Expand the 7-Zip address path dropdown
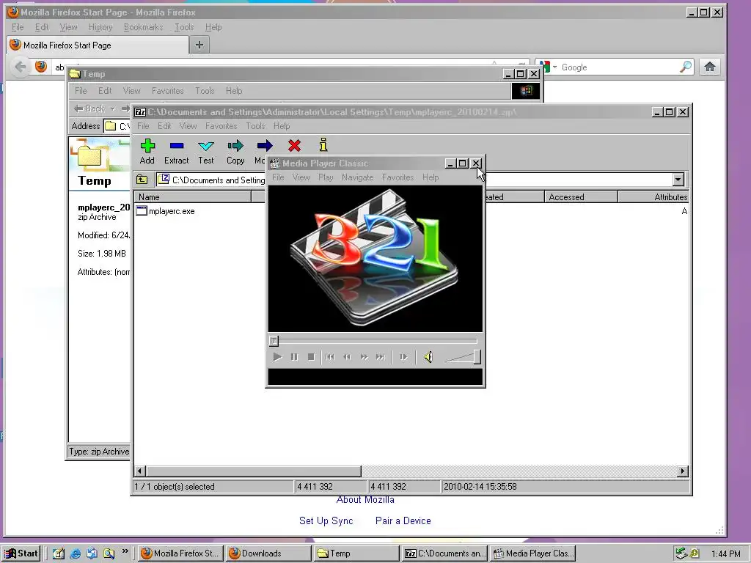The image size is (751, 563). pos(678,180)
